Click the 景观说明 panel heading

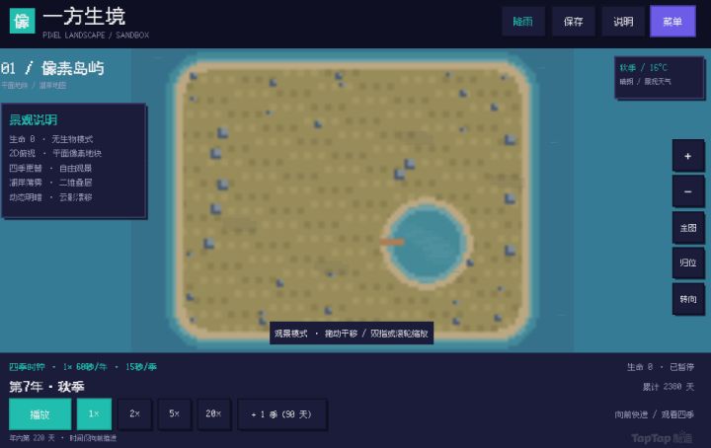pos(34,120)
